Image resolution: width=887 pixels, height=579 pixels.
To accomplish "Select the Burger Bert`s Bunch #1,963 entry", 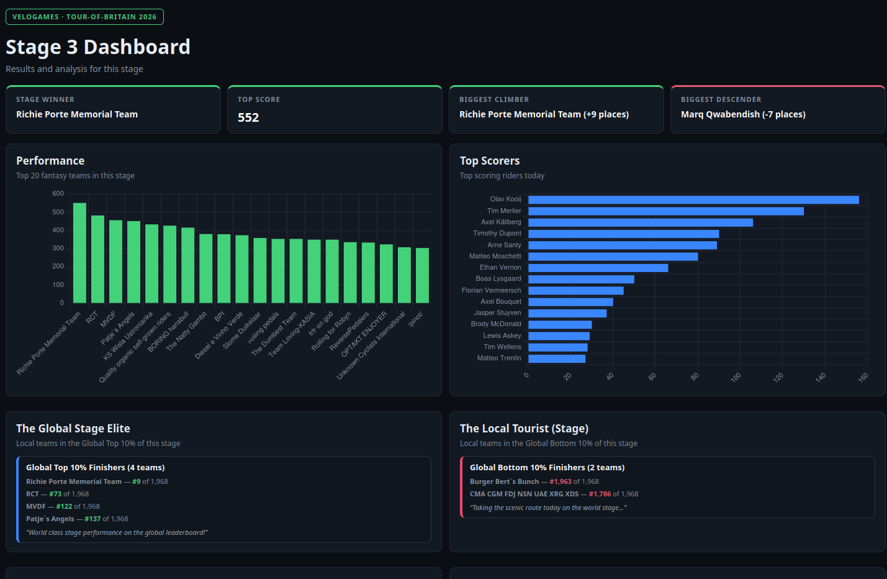I will tap(534, 481).
